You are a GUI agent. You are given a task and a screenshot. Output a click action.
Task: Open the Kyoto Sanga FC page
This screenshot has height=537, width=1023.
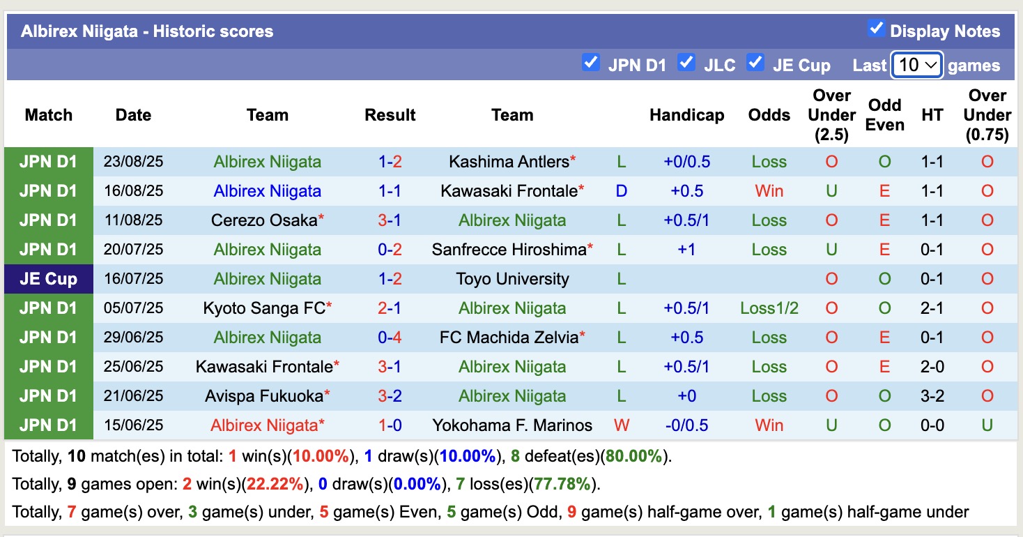[x=263, y=308]
